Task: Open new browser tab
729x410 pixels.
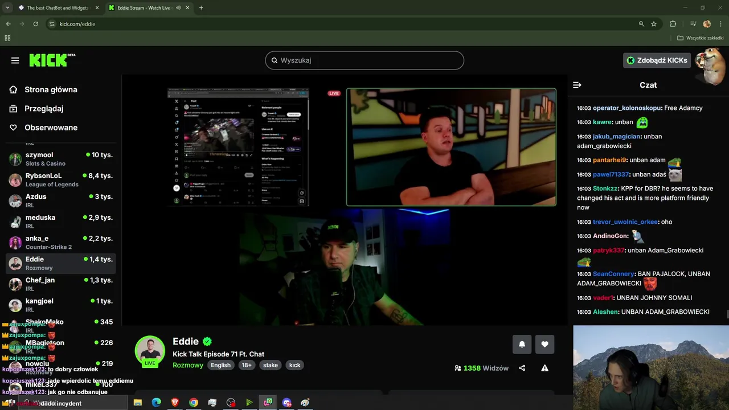Action: pyautogui.click(x=201, y=8)
